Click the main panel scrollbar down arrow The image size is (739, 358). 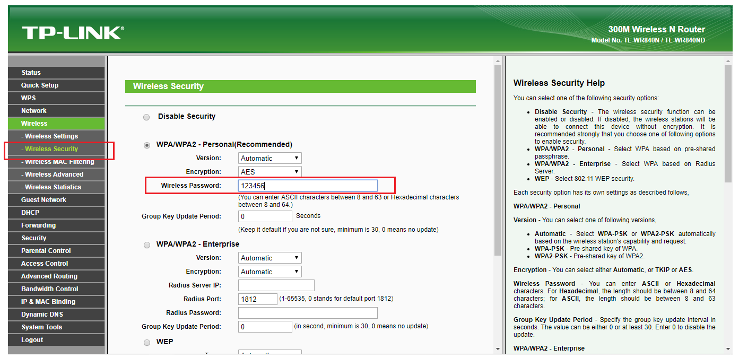498,349
